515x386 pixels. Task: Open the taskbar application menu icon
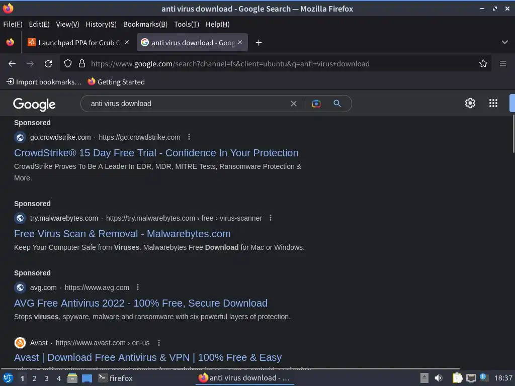8,378
